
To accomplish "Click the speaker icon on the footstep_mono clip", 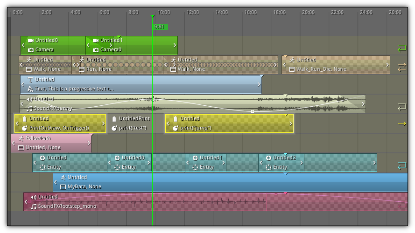I will click(x=33, y=197).
